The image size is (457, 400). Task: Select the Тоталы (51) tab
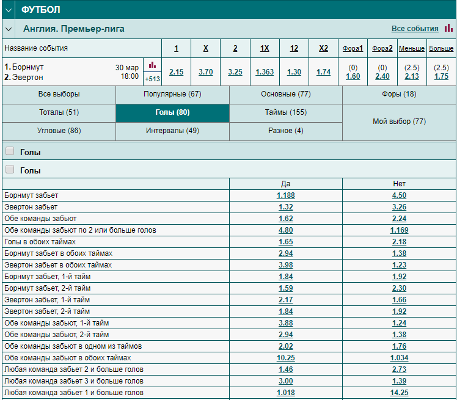pyautogui.click(x=59, y=112)
